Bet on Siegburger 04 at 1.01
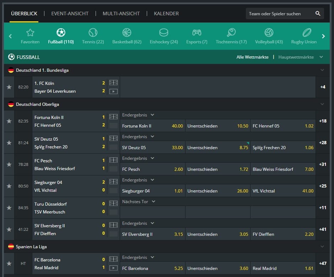 pos(152,191)
